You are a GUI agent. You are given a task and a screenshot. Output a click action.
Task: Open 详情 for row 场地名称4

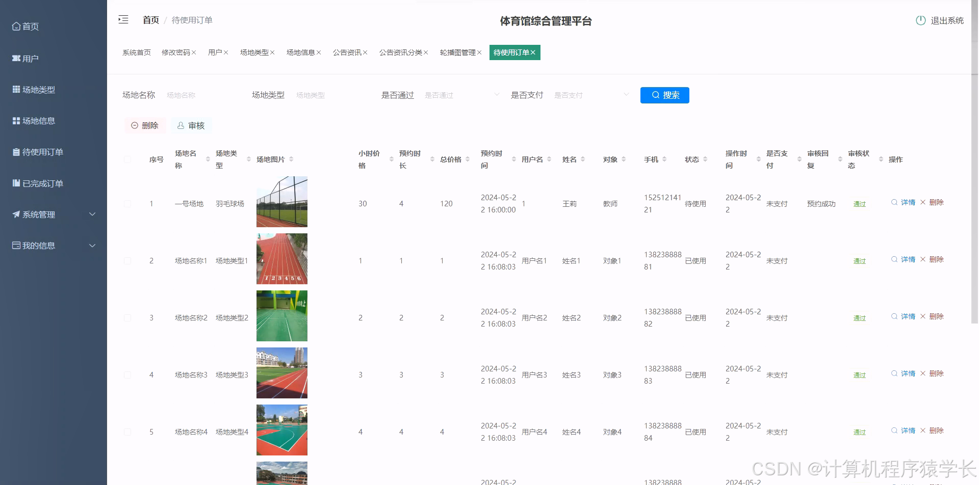click(903, 430)
